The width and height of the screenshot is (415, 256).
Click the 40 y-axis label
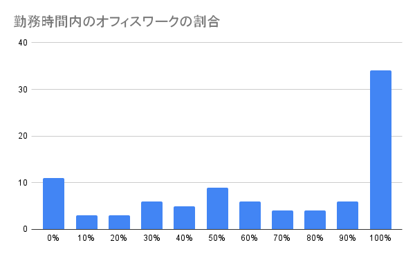(x=23, y=43)
